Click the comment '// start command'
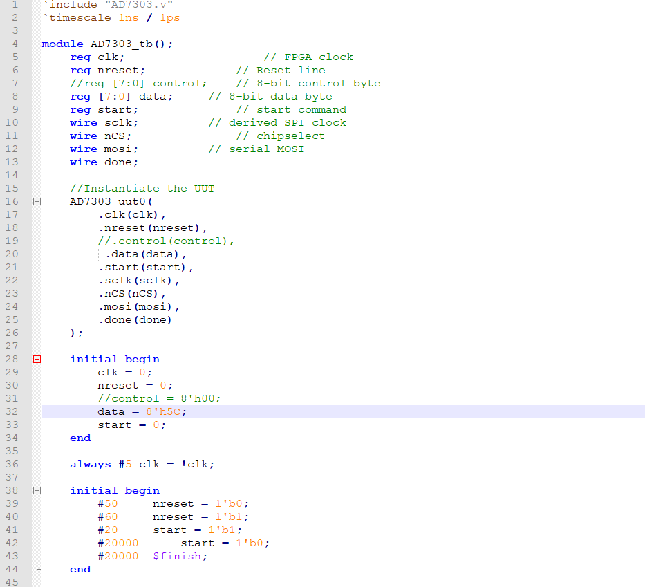The width and height of the screenshot is (645, 587). point(291,110)
